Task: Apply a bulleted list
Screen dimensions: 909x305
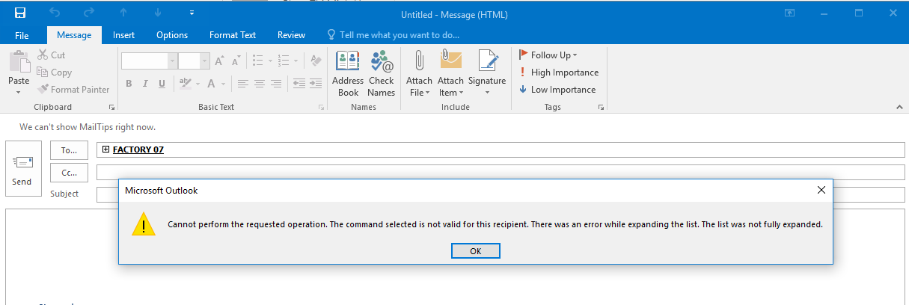Action: click(x=257, y=61)
